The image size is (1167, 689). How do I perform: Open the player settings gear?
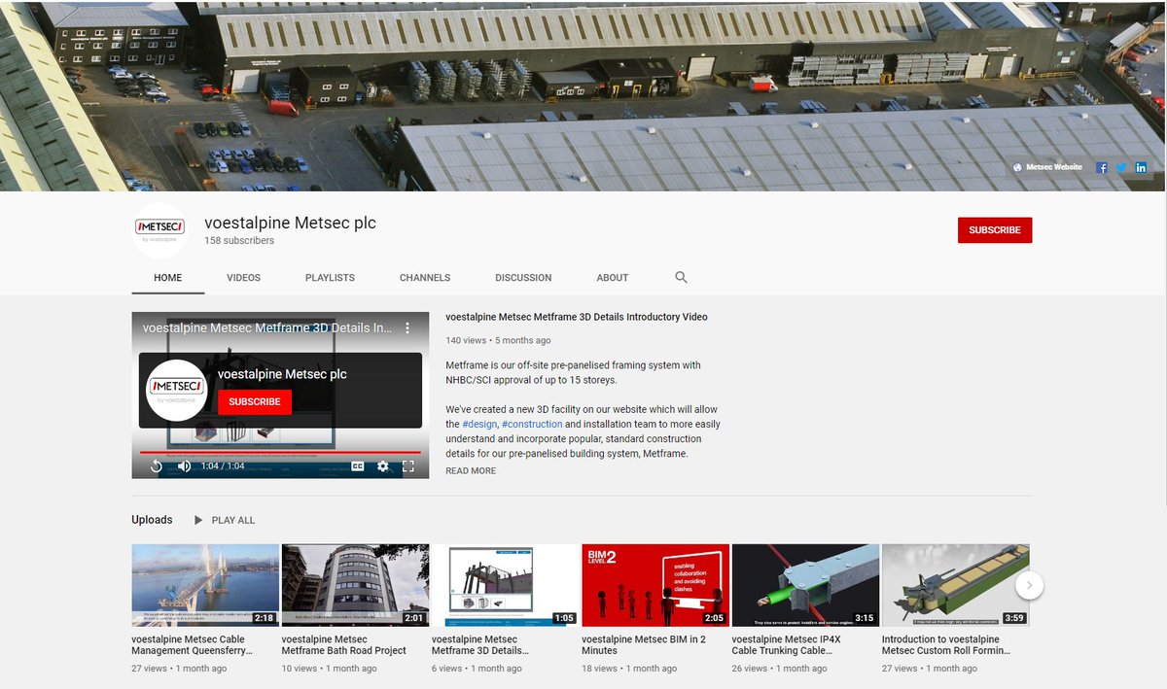(x=383, y=466)
